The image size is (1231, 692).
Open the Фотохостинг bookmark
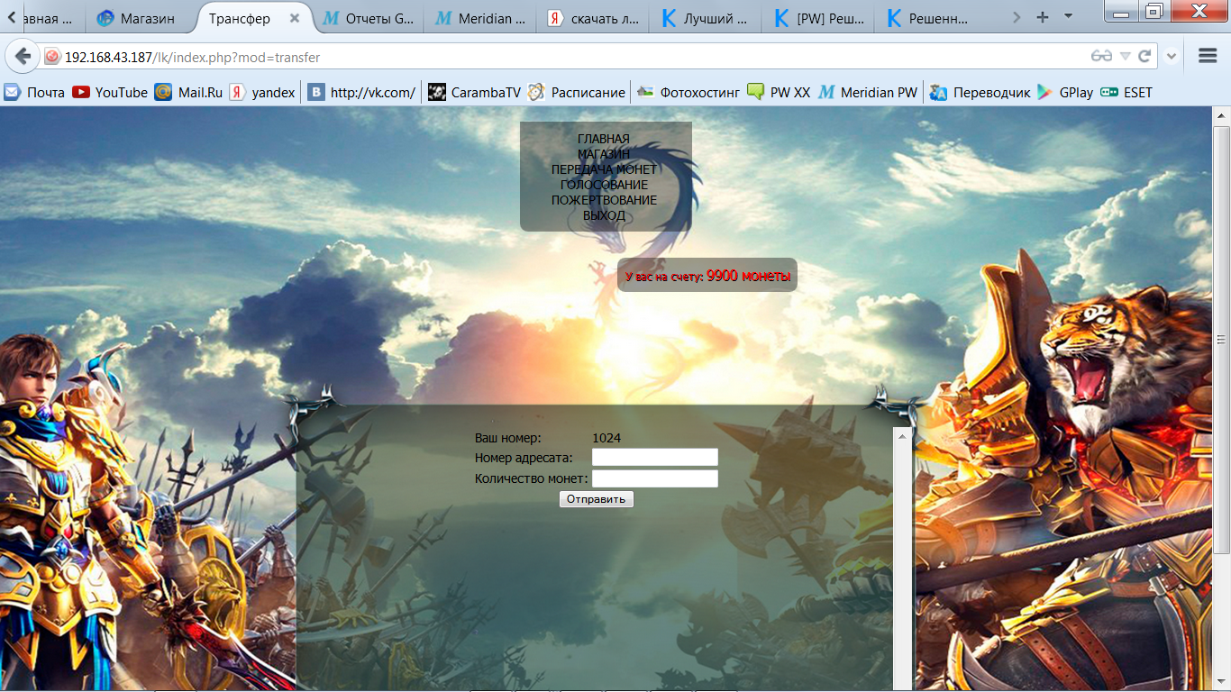(x=688, y=92)
